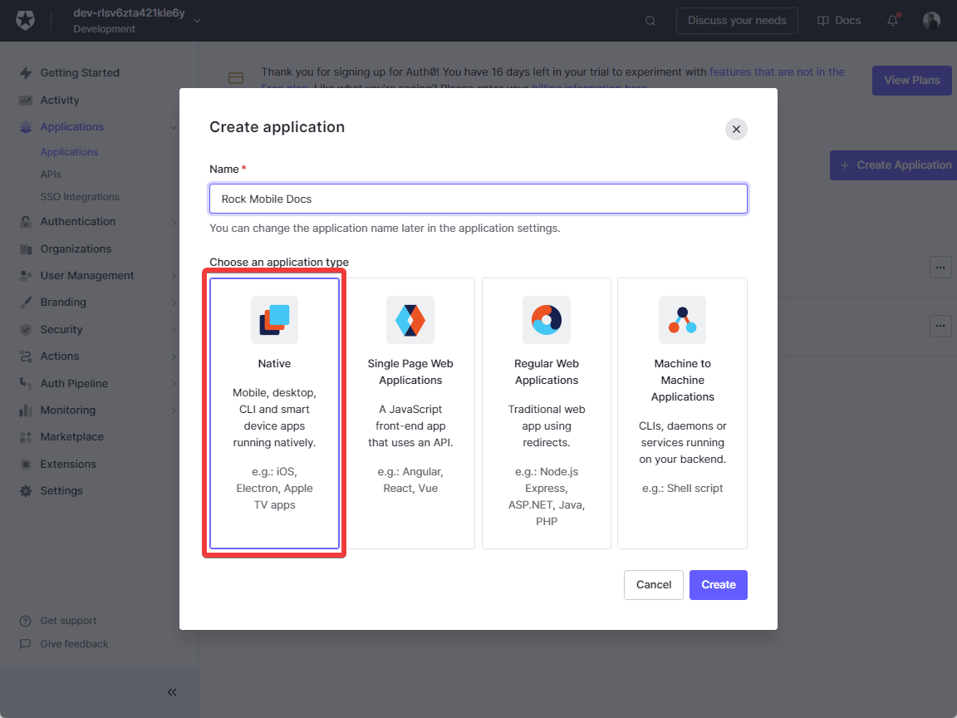Click the Getting Started lightning icon
The height and width of the screenshot is (718, 957).
26,72
